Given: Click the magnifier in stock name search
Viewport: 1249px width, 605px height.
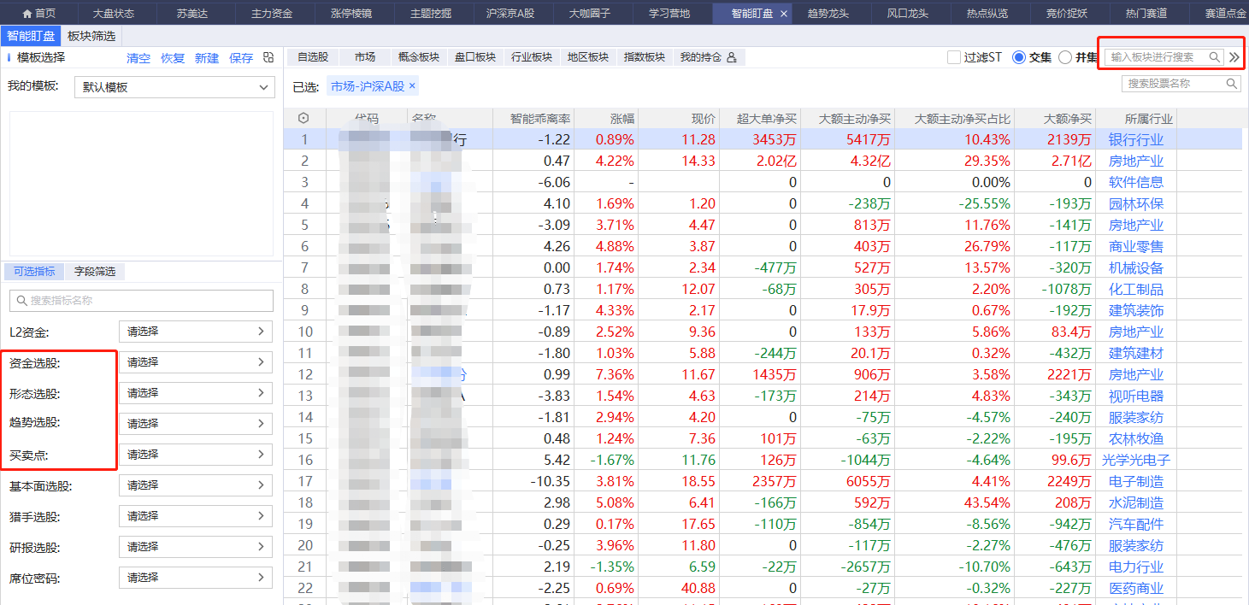Looking at the screenshot, I should tap(1231, 84).
